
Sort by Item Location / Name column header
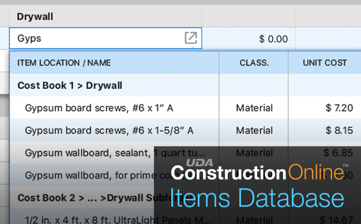click(64, 63)
